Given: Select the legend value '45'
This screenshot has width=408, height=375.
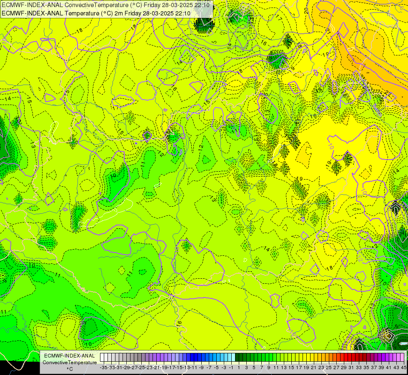Looking at the screenshot, I should pos(403,367).
